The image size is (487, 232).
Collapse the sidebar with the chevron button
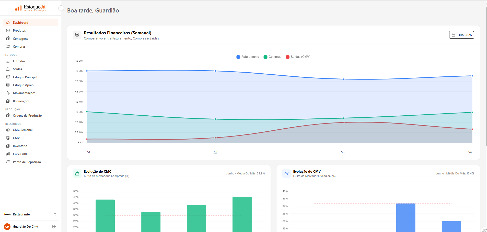point(61,8)
